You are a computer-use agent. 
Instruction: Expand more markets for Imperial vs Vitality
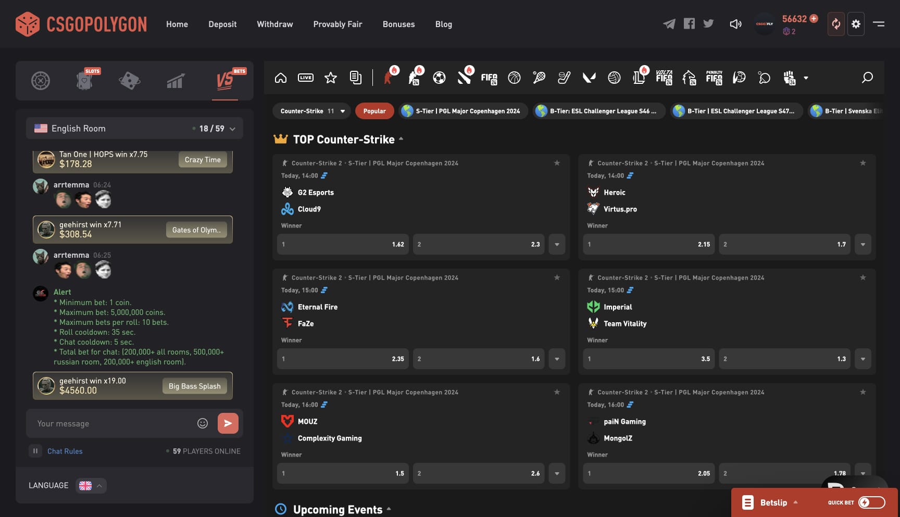(x=863, y=359)
